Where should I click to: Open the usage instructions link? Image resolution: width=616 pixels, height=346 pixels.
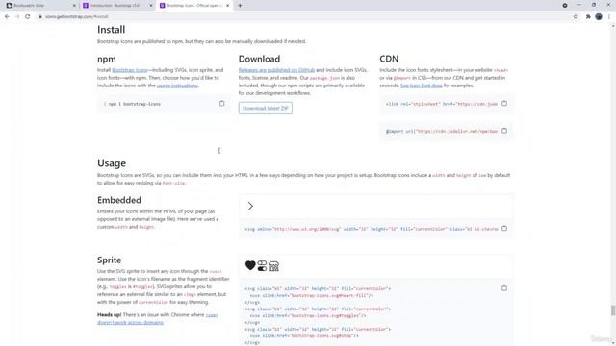point(177,86)
